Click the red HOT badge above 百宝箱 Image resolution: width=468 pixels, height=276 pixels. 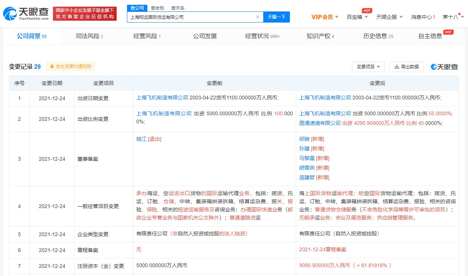(367, 11)
